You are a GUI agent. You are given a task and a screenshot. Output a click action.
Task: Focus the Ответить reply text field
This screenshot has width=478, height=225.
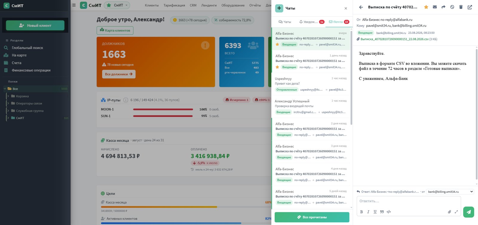(x=409, y=201)
